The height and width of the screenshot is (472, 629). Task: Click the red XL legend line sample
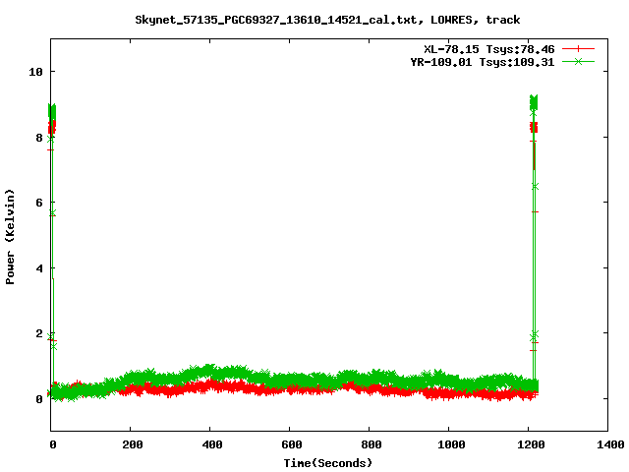click(578, 49)
